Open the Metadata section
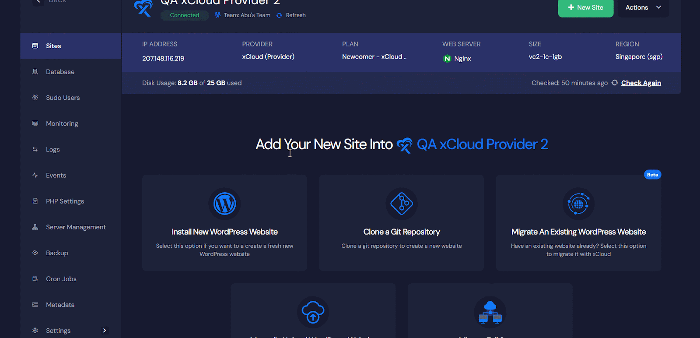The image size is (700, 338). [70, 304]
